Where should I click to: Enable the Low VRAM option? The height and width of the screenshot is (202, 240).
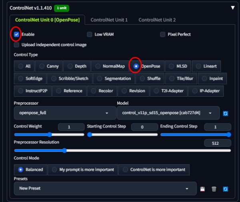coord(90,34)
